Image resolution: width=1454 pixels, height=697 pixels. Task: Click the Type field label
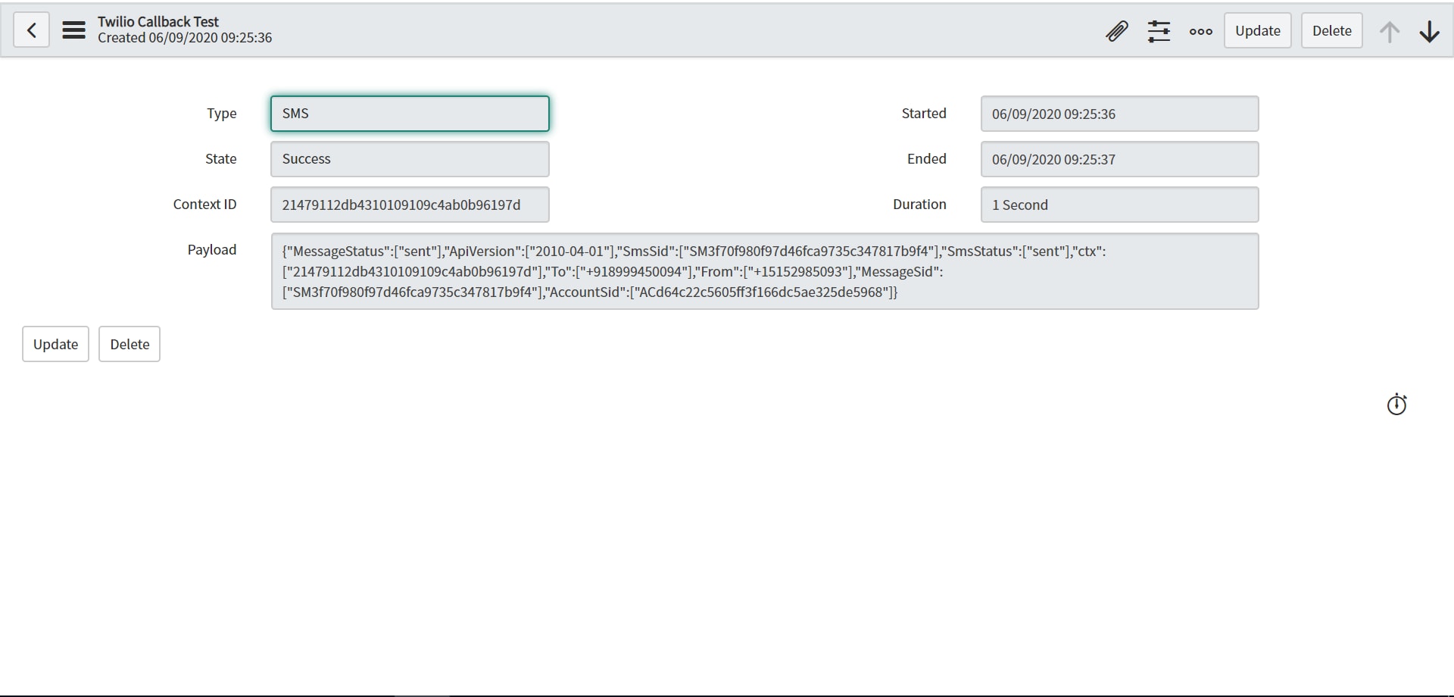coord(221,114)
